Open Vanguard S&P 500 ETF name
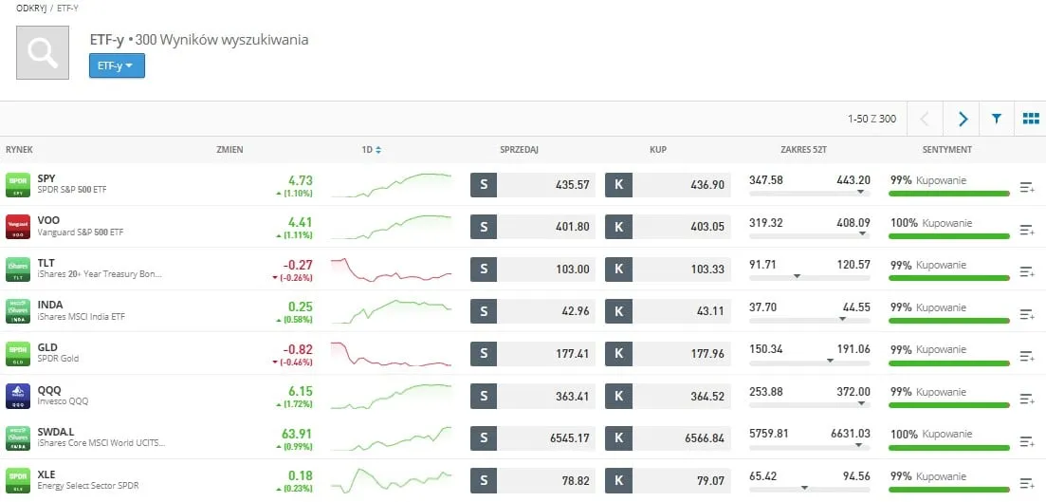 (x=81, y=232)
